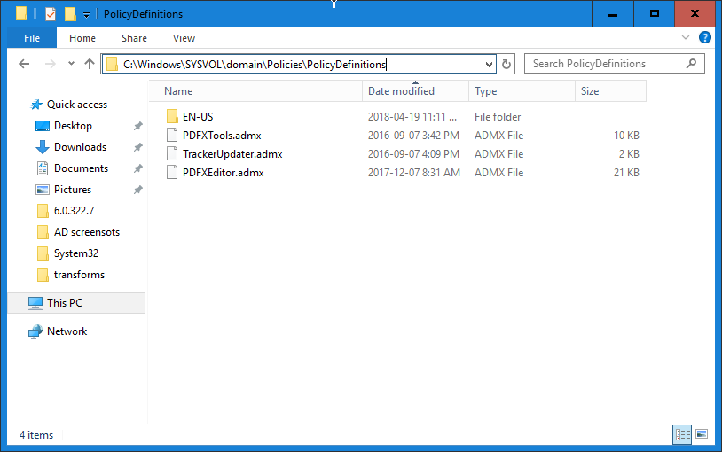Open the AD screensots folder shortcut
The height and width of the screenshot is (452, 722).
pyautogui.click(x=87, y=232)
